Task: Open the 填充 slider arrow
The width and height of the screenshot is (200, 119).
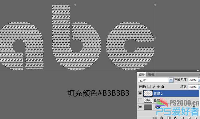Action: point(199,87)
